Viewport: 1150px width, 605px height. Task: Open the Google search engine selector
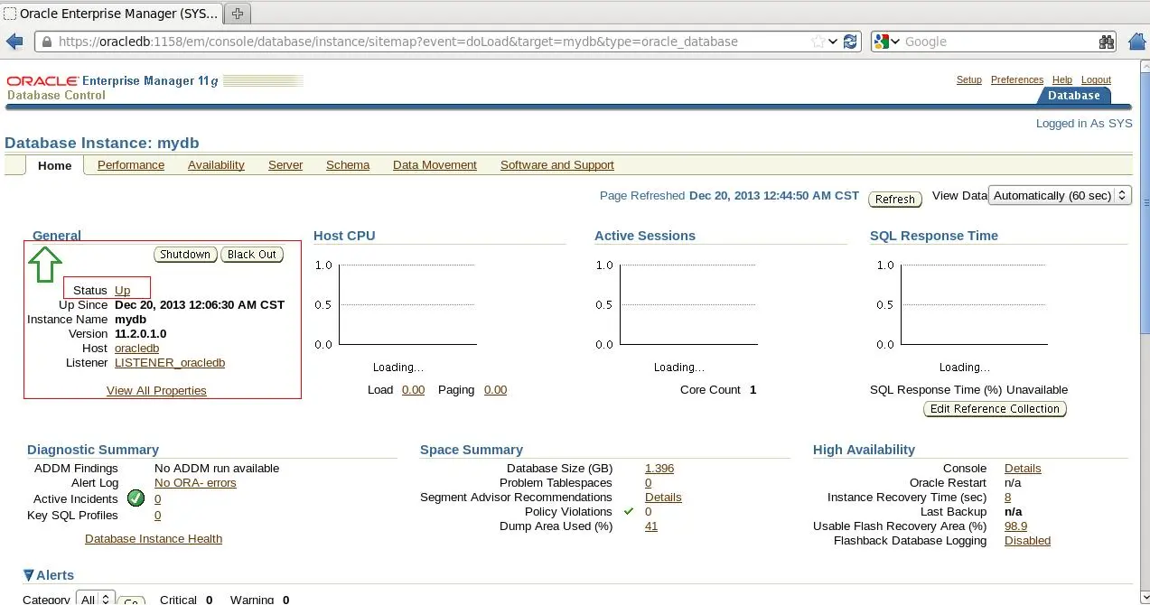[x=886, y=42]
